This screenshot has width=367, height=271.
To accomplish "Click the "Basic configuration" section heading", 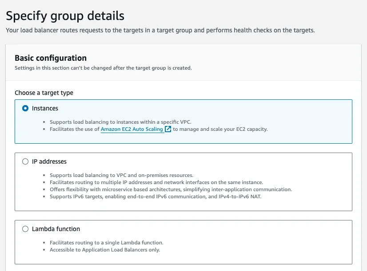I will [51, 58].
